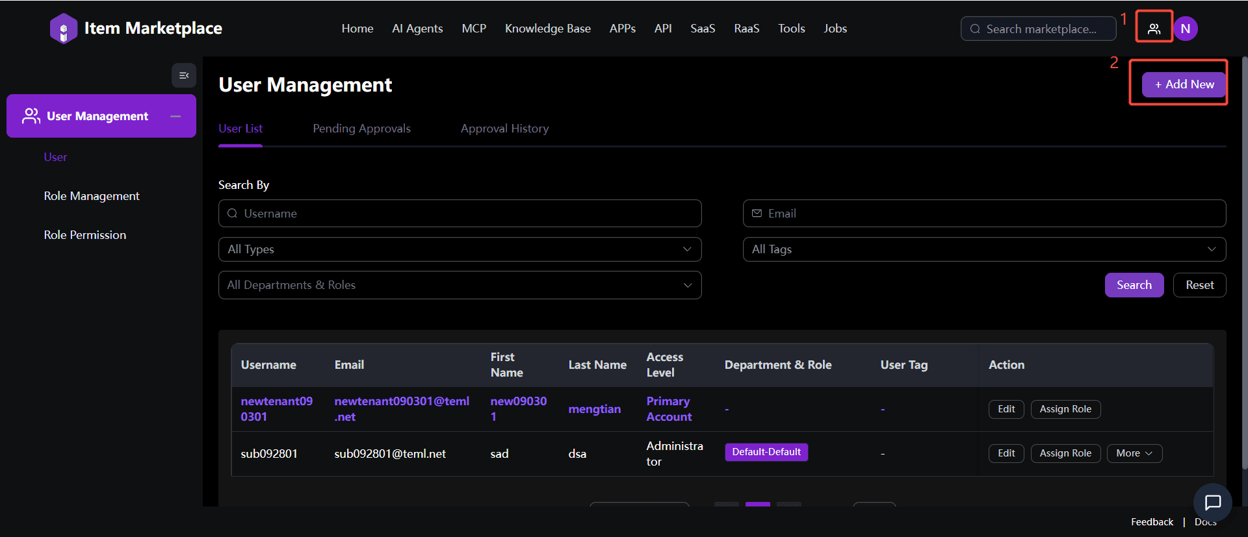Viewport: 1248px width, 537px height.
Task: Collapse the sidebar with the toggle icon
Action: pyautogui.click(x=184, y=75)
